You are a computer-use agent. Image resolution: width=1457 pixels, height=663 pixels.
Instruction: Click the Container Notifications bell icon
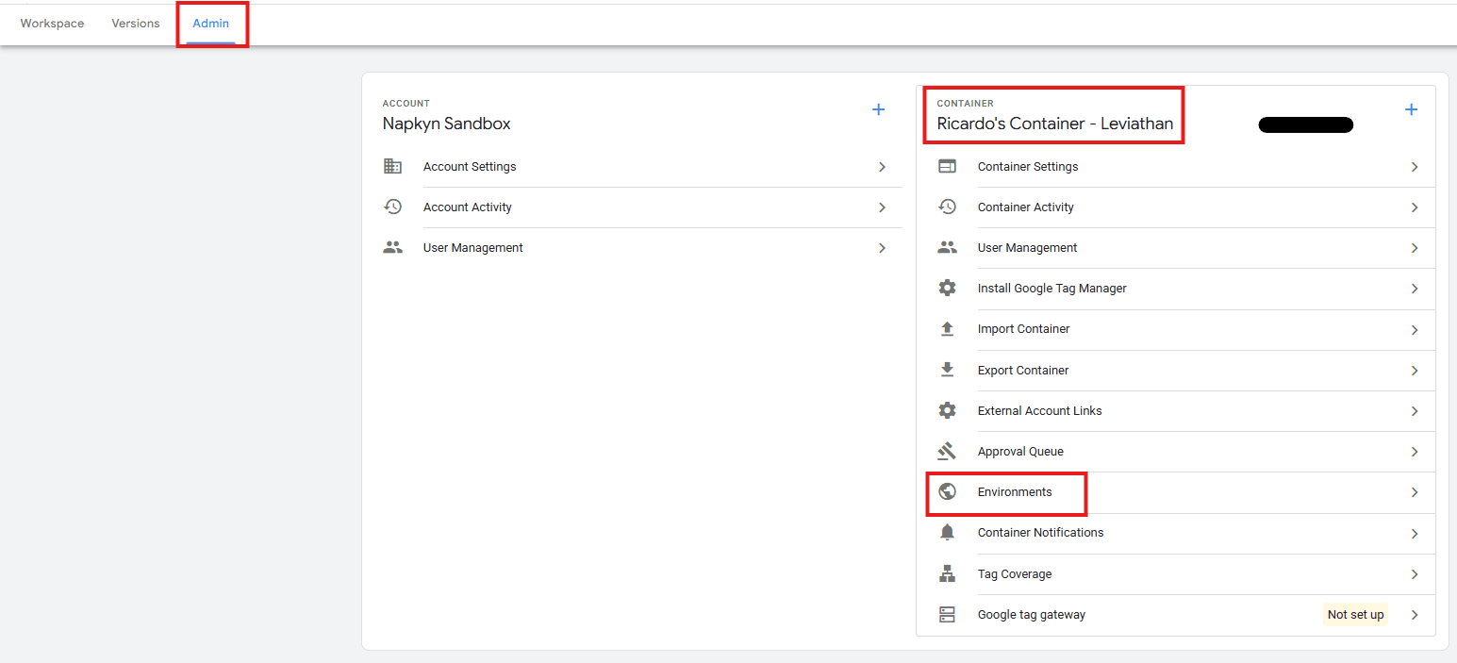(x=947, y=532)
